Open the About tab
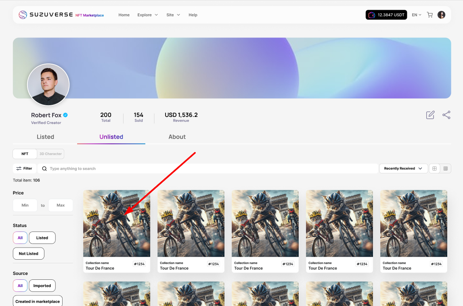 [177, 137]
